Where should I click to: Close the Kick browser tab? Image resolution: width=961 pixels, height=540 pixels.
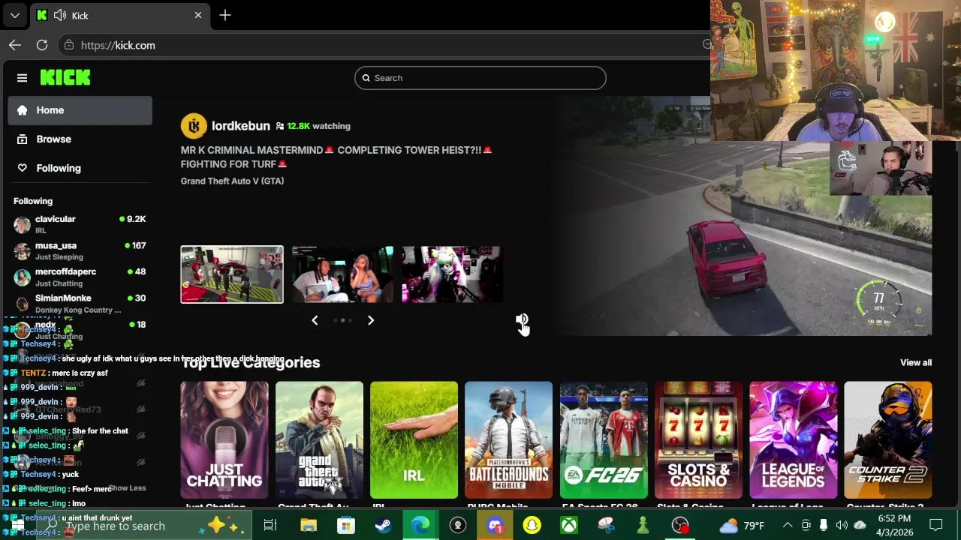198,15
